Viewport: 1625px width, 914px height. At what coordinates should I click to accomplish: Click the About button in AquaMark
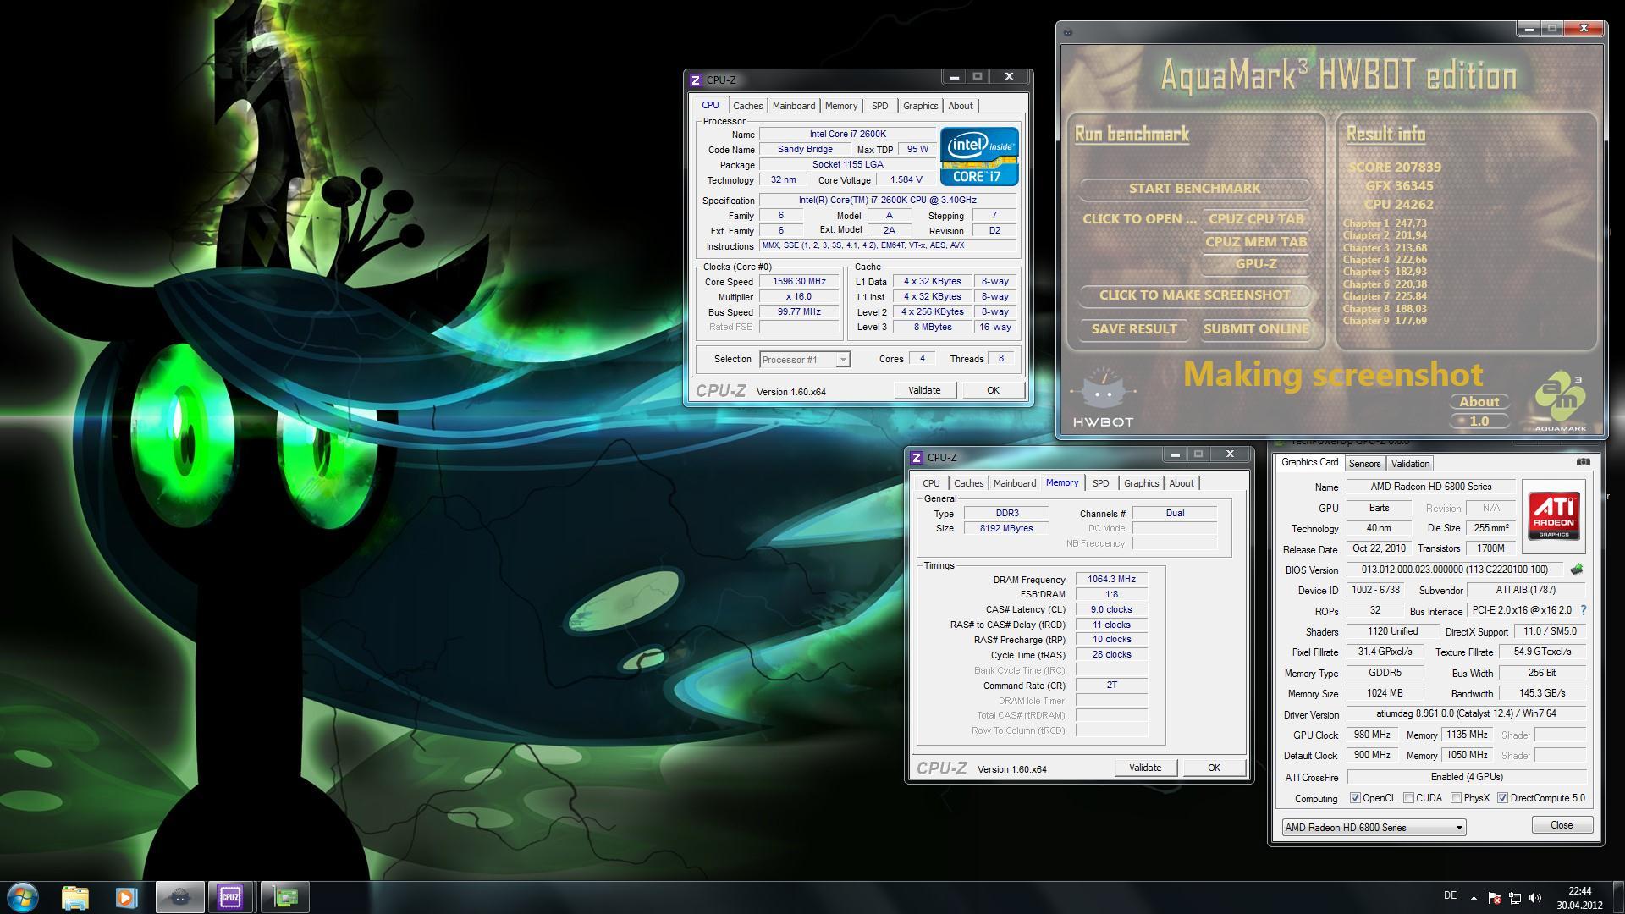click(x=1479, y=402)
